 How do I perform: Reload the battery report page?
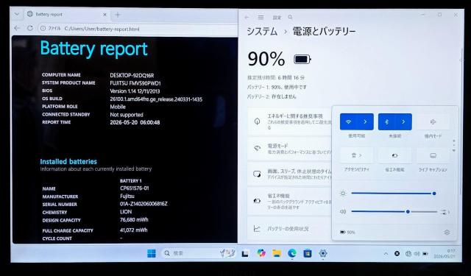point(30,28)
